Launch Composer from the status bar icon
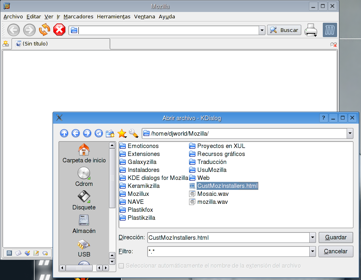The width and height of the screenshot is (361, 280). tap(27, 253)
